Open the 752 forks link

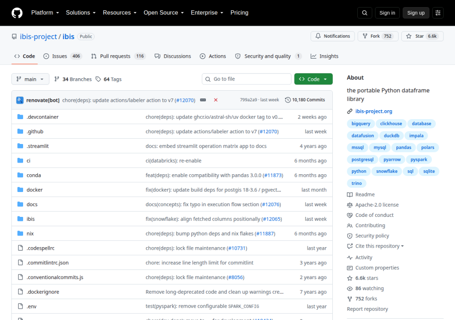click(x=362, y=299)
